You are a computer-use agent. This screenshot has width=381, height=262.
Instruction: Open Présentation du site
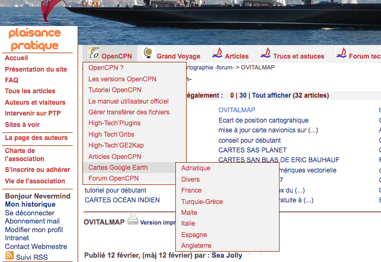tap(36, 69)
